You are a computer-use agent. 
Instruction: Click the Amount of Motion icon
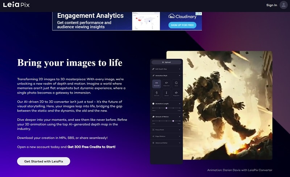pyautogui.click(x=153, y=117)
